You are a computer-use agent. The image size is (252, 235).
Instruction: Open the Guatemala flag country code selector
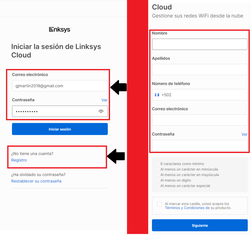(157, 95)
